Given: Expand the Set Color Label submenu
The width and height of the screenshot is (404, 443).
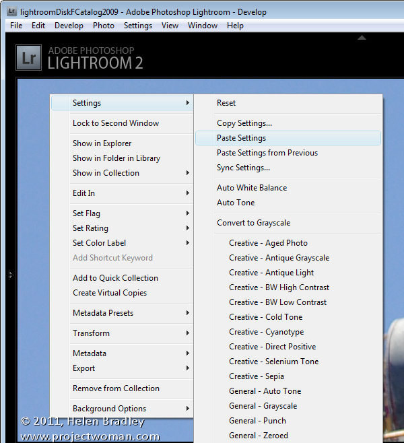Looking at the screenshot, I should [123, 243].
